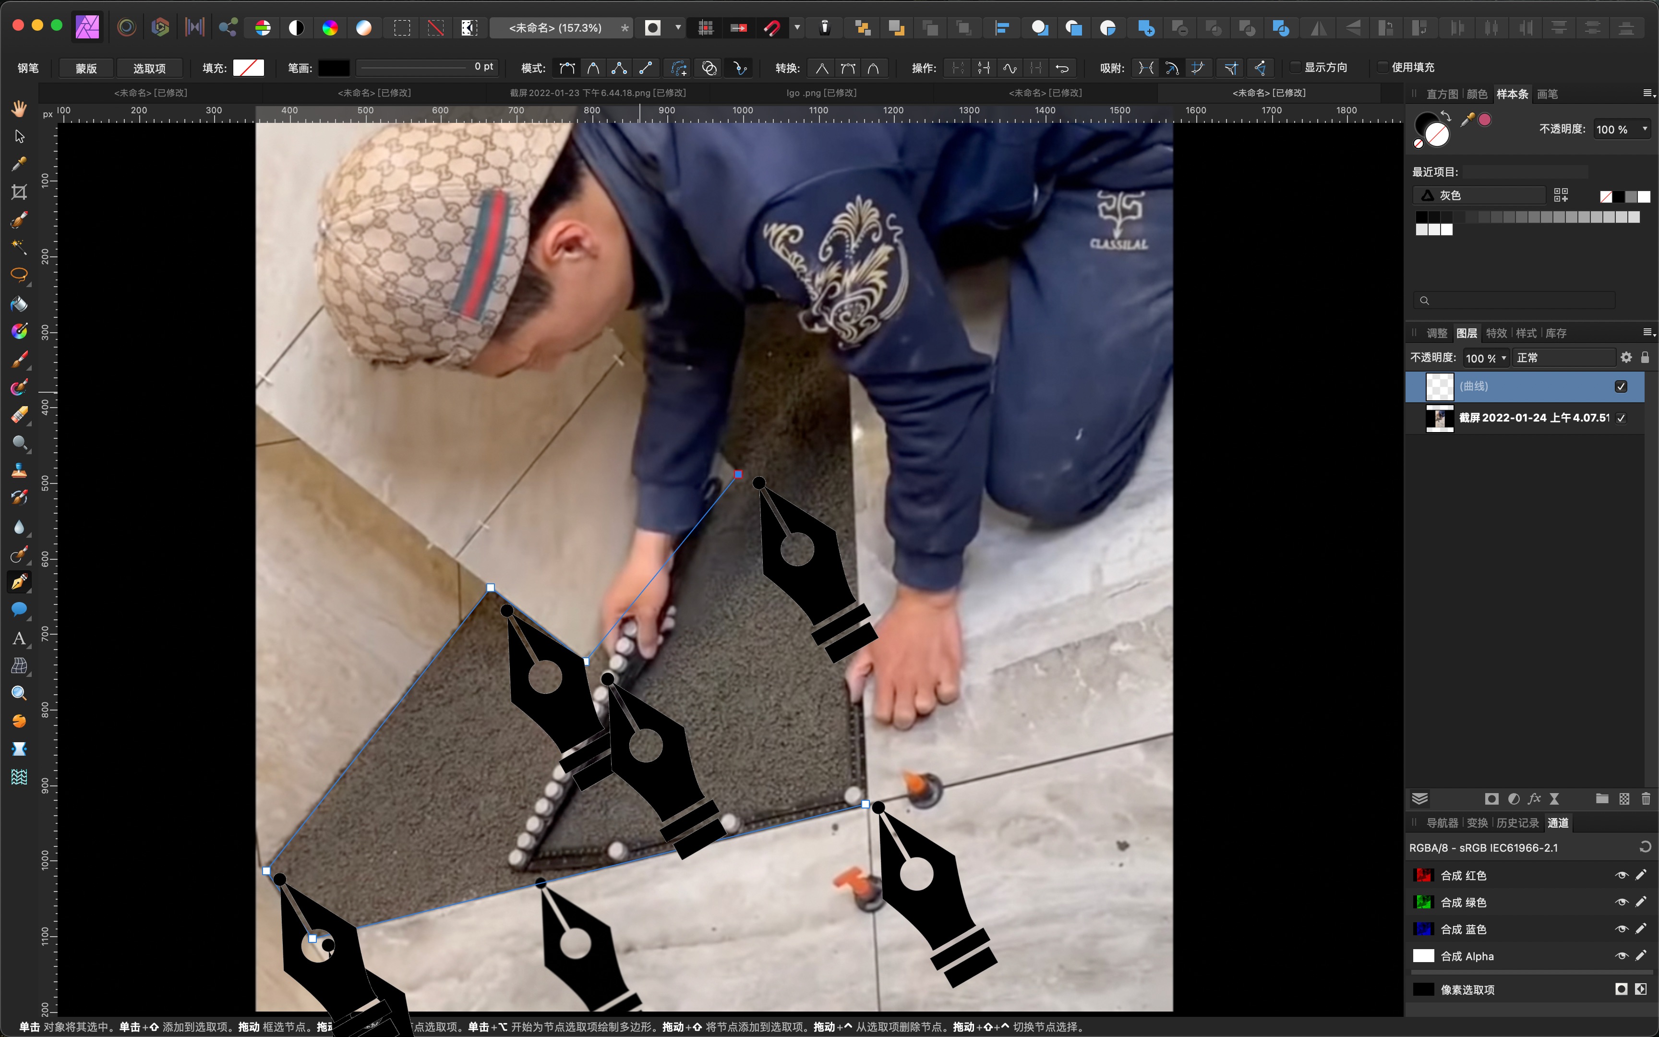The height and width of the screenshot is (1037, 1659).
Task: Switch to the 历史记录 tab
Action: pyautogui.click(x=1517, y=822)
